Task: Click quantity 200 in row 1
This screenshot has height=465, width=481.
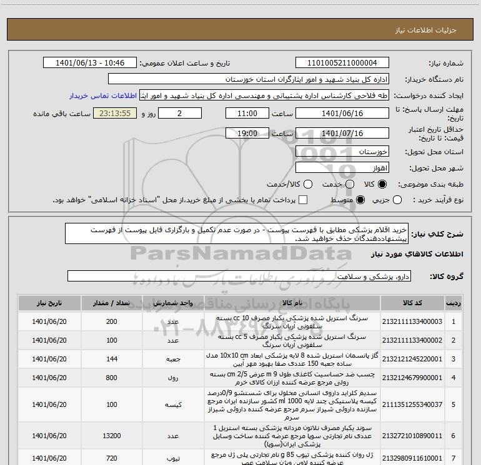Action: pos(112,321)
